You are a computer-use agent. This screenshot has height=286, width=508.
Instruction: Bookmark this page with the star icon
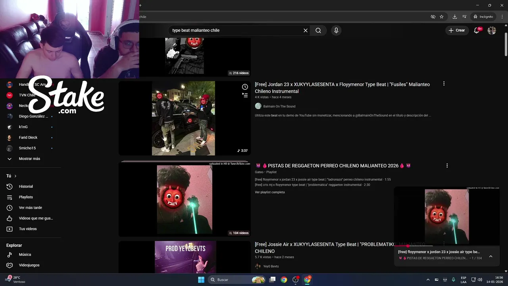click(441, 17)
